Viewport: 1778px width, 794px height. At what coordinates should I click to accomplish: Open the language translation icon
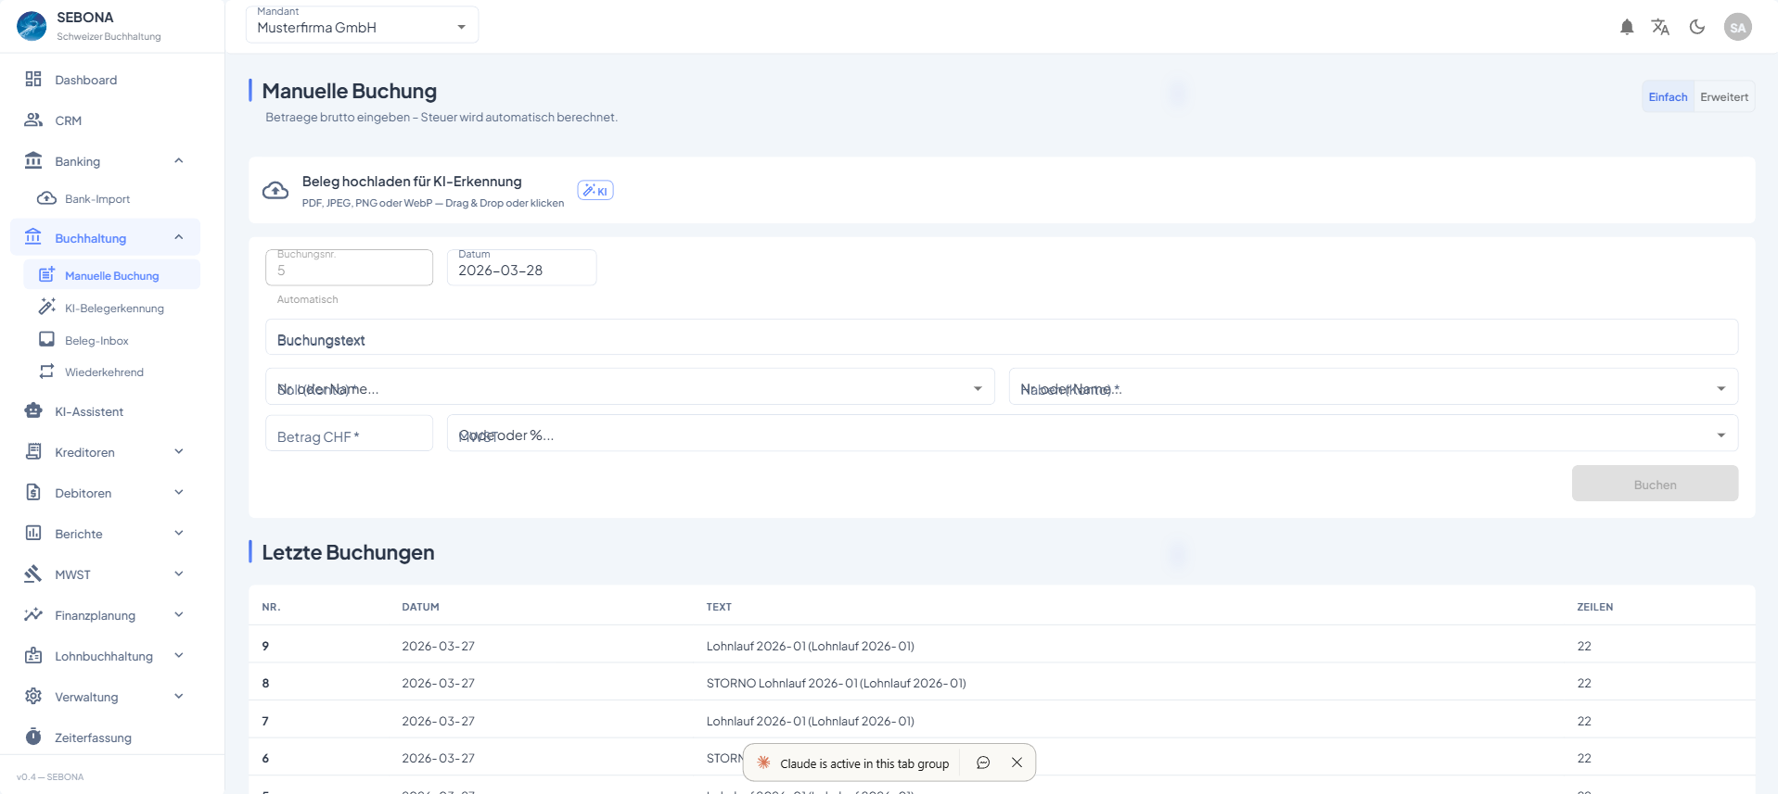1660,28
